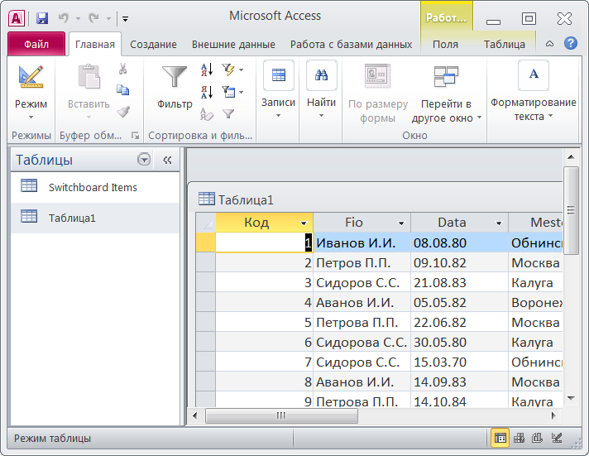Click the remove sort eraser icon

[x=207, y=113]
